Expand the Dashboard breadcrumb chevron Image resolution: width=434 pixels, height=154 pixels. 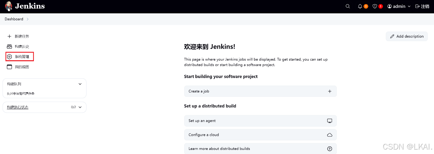click(x=27, y=19)
